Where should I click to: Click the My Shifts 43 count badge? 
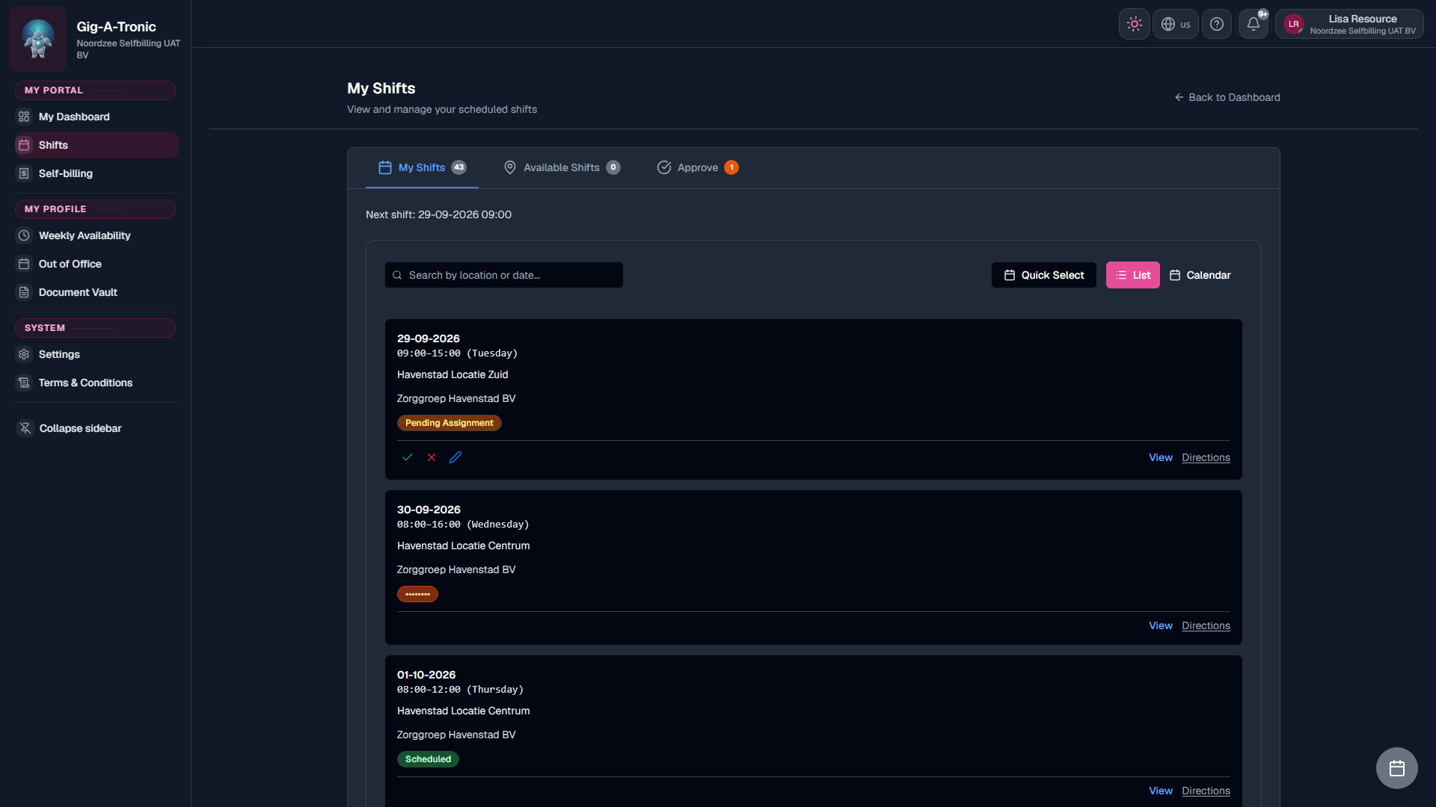[x=458, y=167]
